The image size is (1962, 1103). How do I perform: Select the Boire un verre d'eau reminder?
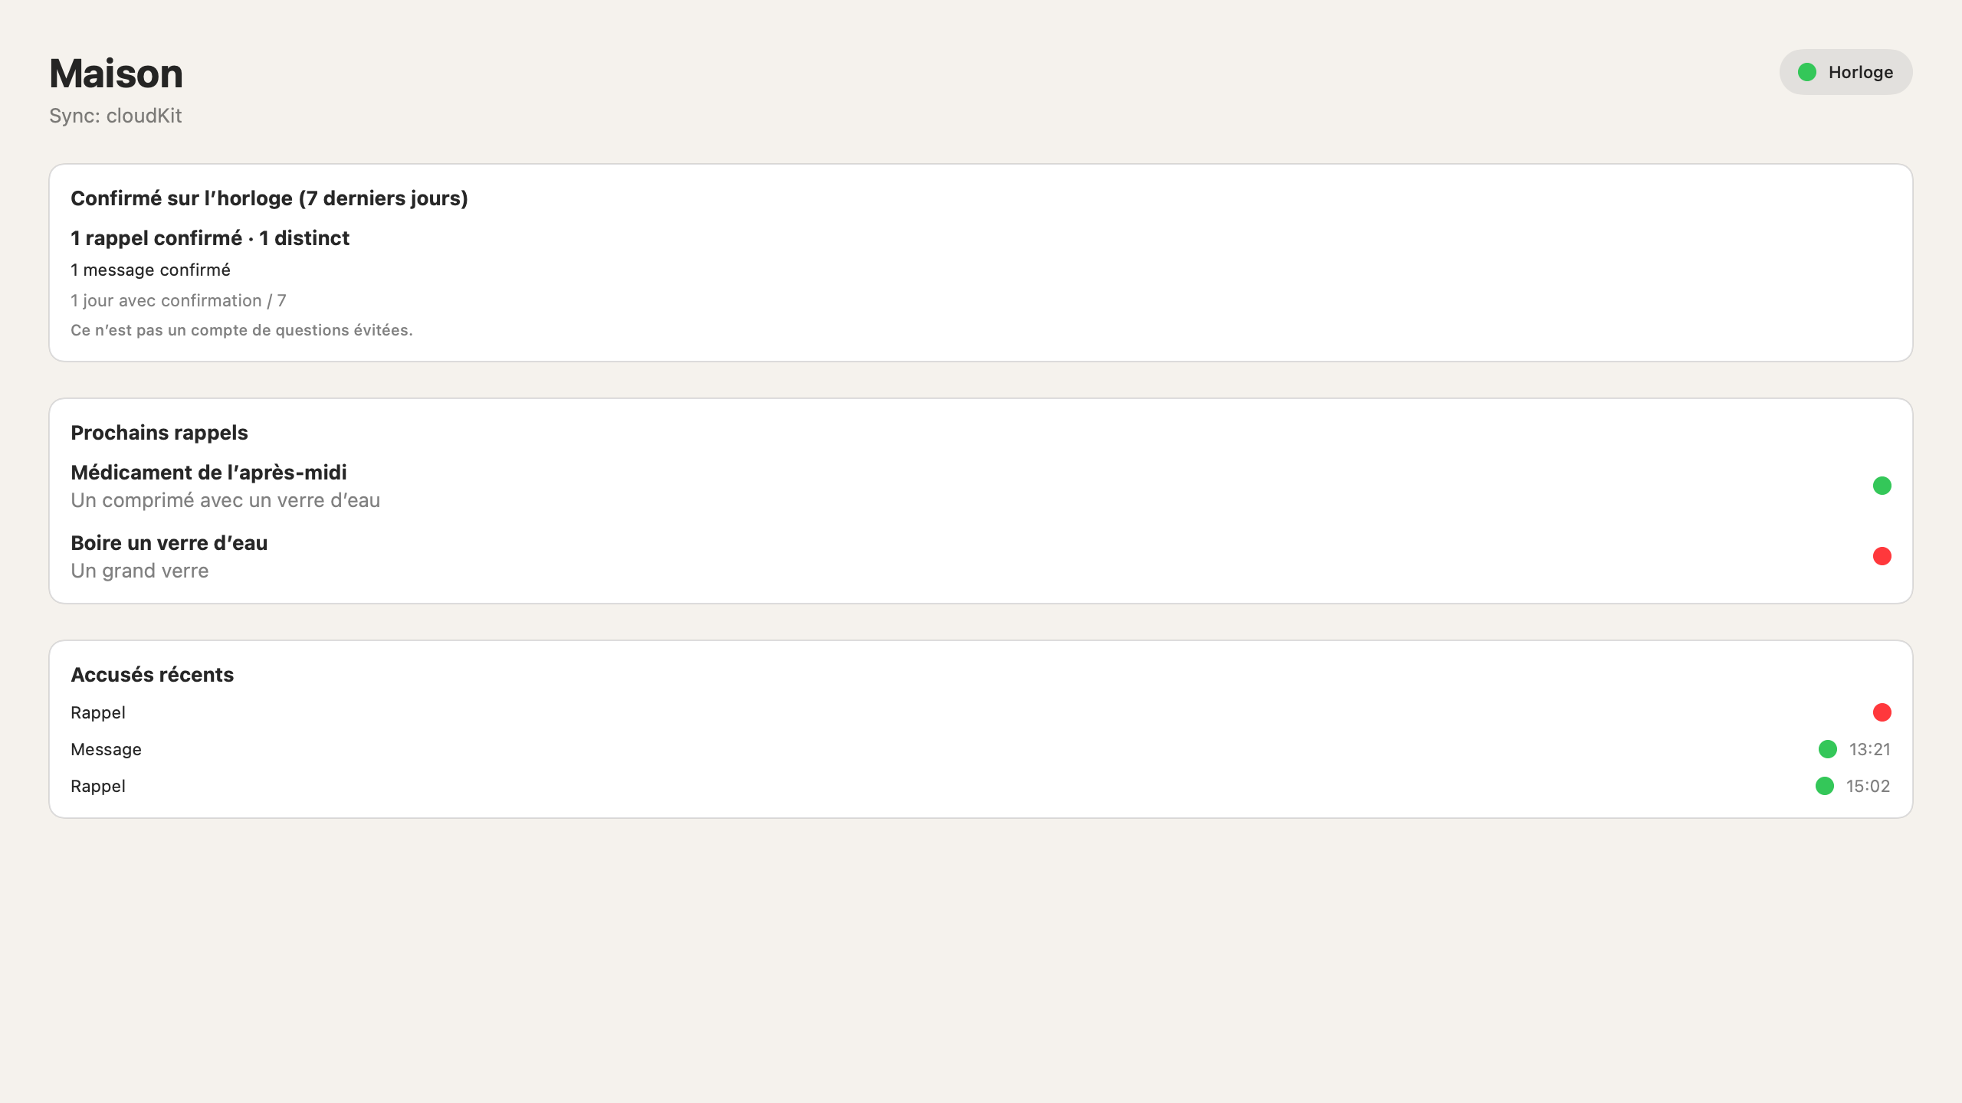pos(981,556)
